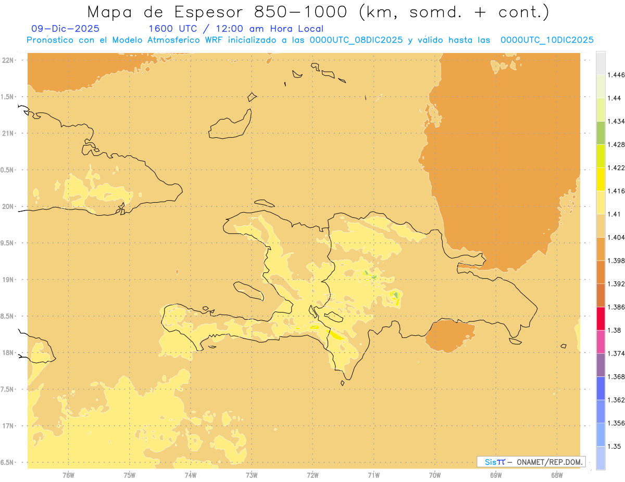The height and width of the screenshot is (482, 625).
Task: Click the '76W' longitude label
Action: click(68, 475)
